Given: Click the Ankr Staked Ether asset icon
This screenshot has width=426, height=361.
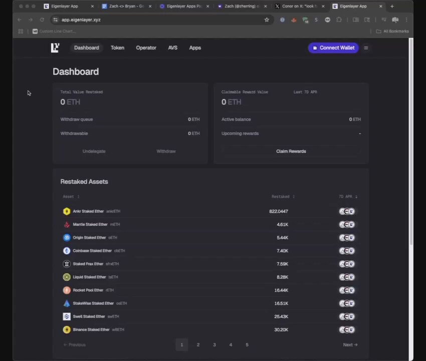Looking at the screenshot, I should (67, 211).
